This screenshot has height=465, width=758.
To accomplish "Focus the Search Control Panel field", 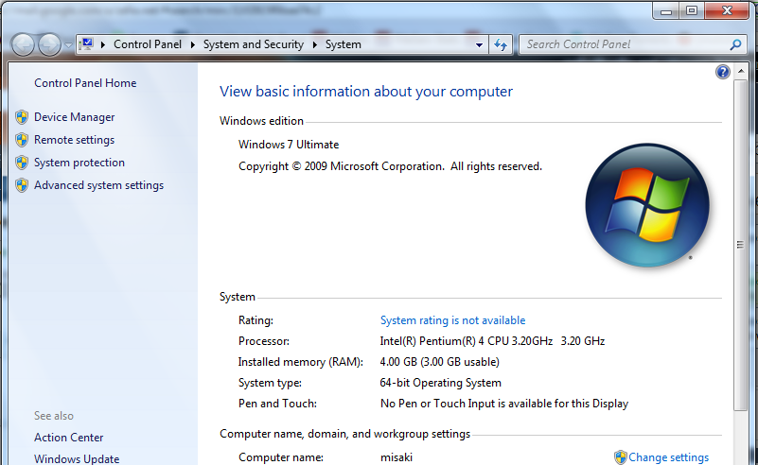I will [x=625, y=44].
